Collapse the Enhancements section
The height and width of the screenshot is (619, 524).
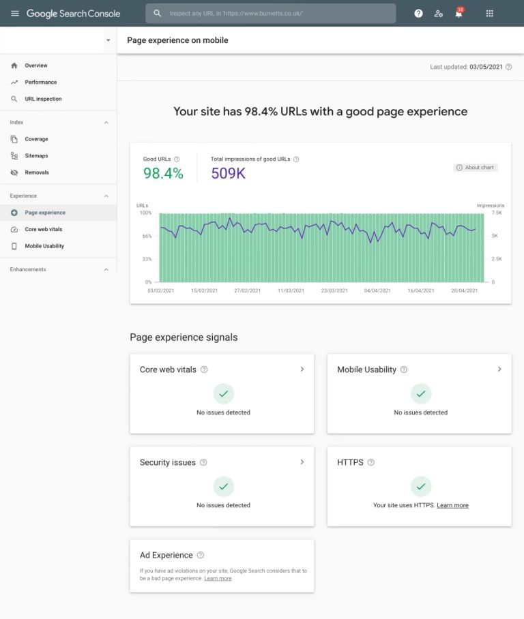pyautogui.click(x=106, y=269)
